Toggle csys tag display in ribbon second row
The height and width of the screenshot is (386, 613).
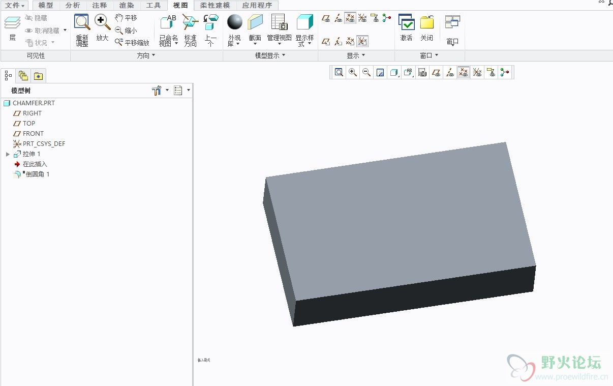click(362, 41)
